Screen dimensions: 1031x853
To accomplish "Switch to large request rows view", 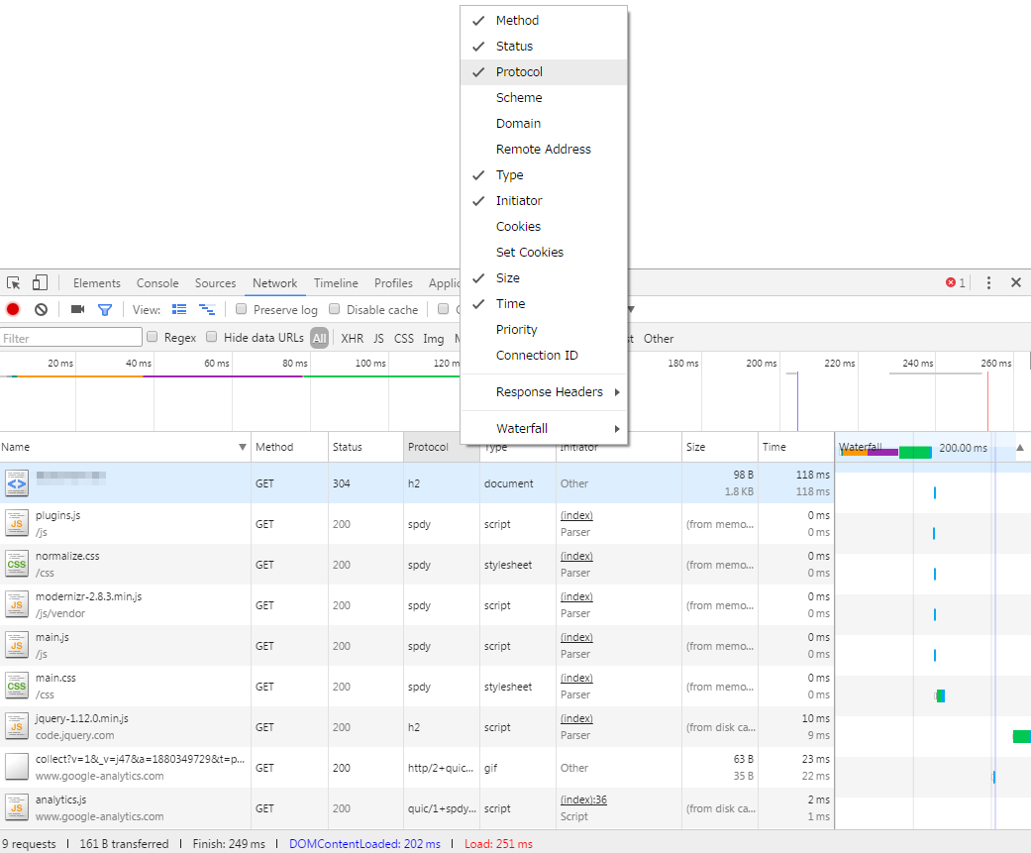I will pos(179,309).
